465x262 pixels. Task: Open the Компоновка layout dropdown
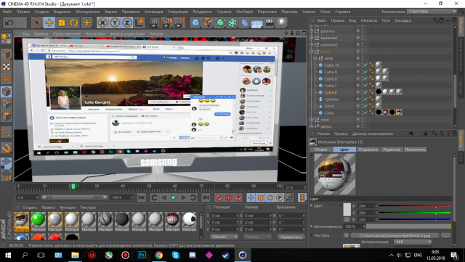[432, 12]
